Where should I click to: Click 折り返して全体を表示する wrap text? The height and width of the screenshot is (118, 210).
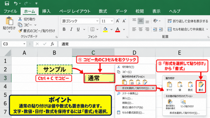point(188,21)
